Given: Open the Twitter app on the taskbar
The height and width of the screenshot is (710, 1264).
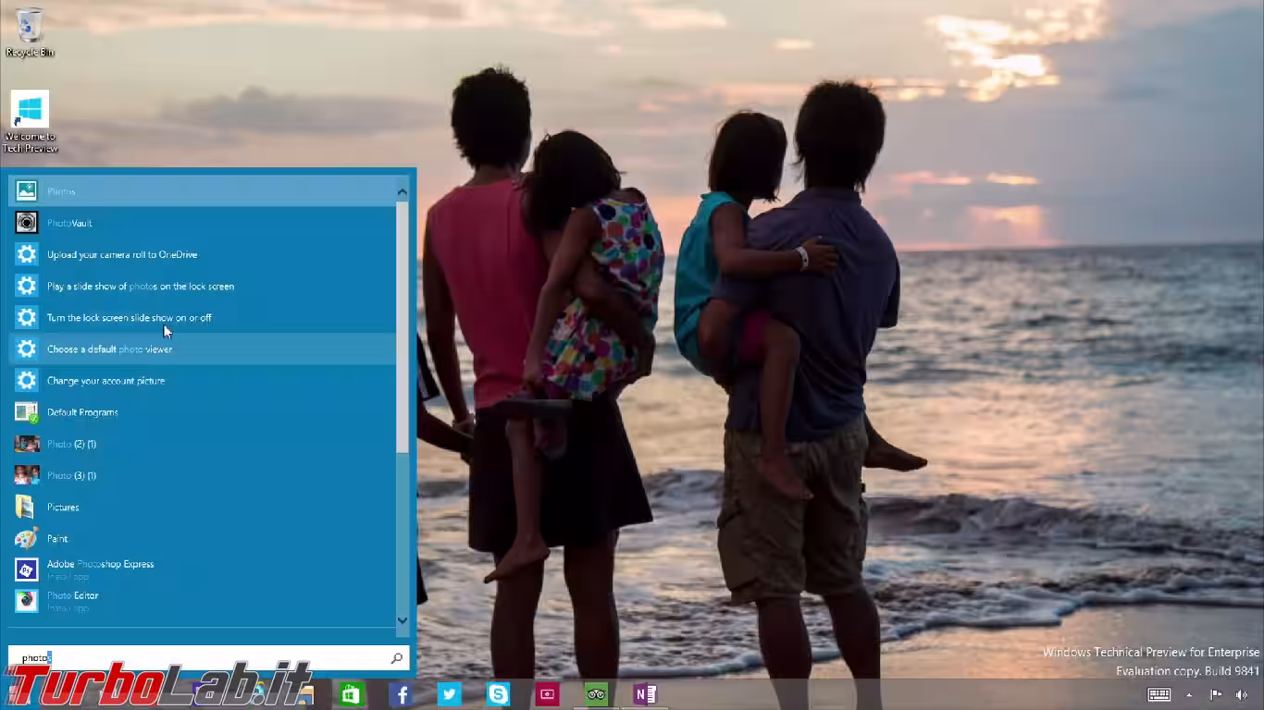Looking at the screenshot, I should (450, 694).
